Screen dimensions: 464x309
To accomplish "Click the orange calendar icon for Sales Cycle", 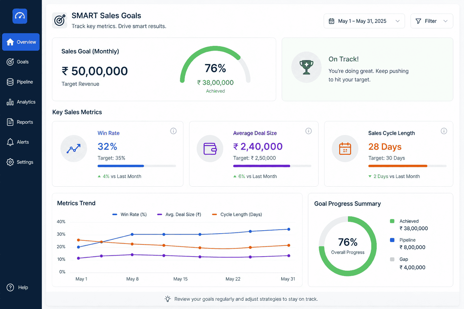I will coord(345,148).
